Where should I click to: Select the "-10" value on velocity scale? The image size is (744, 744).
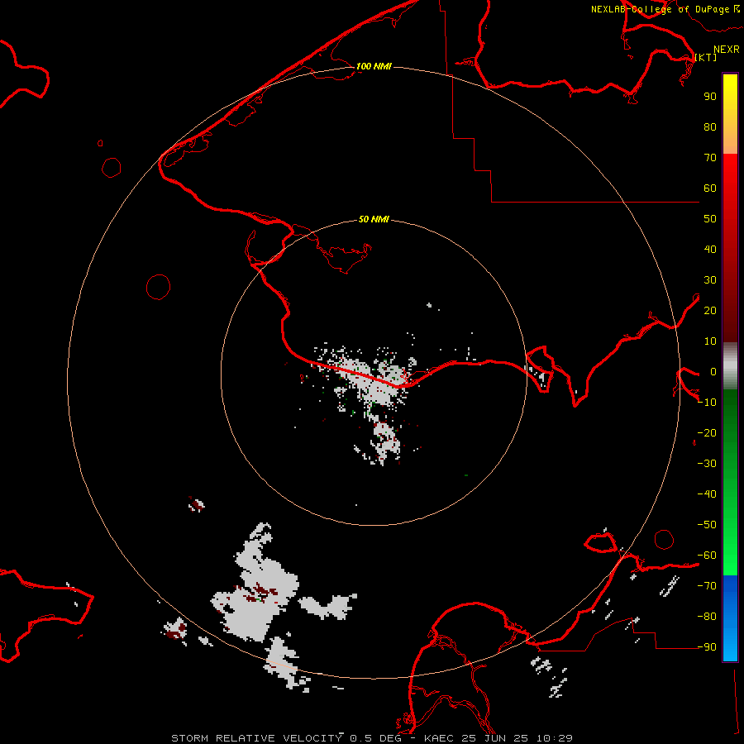coord(707,403)
